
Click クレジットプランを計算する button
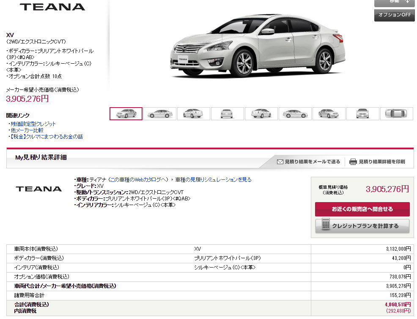(x=362, y=226)
